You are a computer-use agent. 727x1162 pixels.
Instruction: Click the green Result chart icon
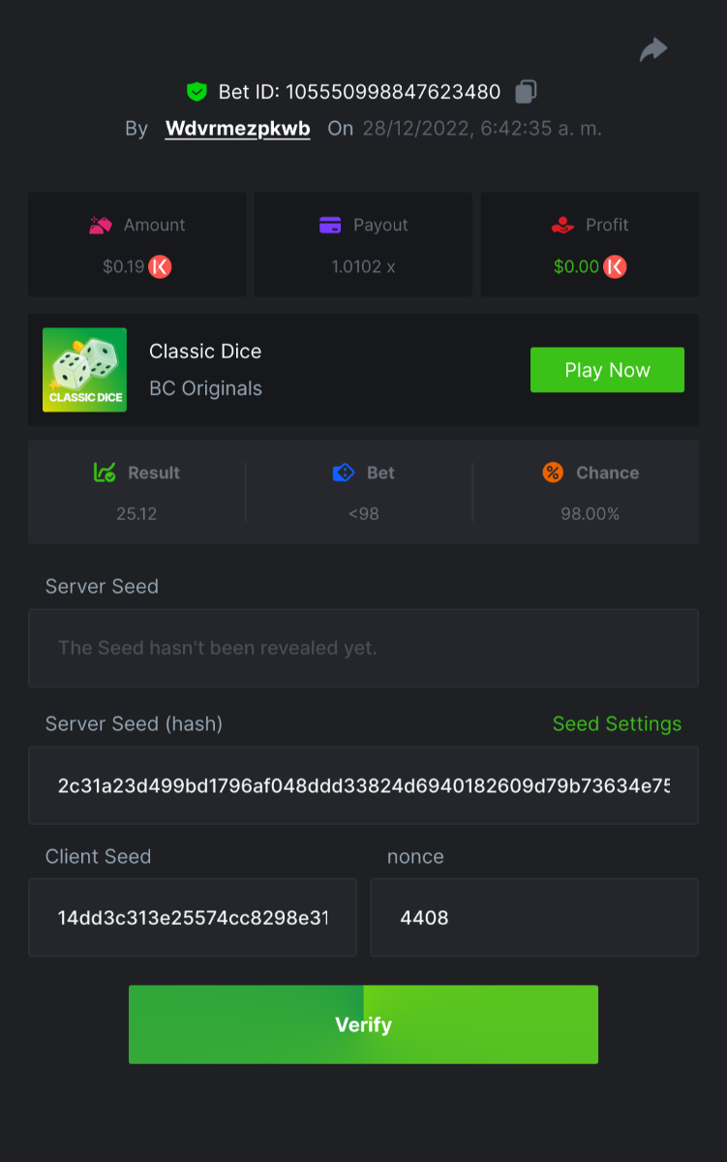(105, 473)
